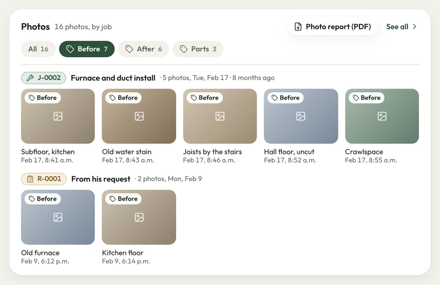Click the image placeholder icon on Kitchen floor
This screenshot has width=440, height=285.
[139, 217]
